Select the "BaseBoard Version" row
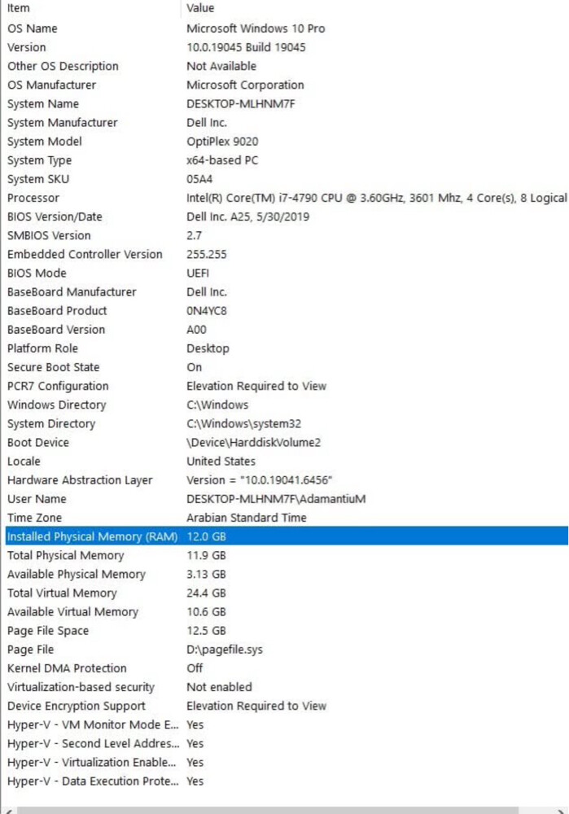The height and width of the screenshot is (814, 569). [287, 330]
